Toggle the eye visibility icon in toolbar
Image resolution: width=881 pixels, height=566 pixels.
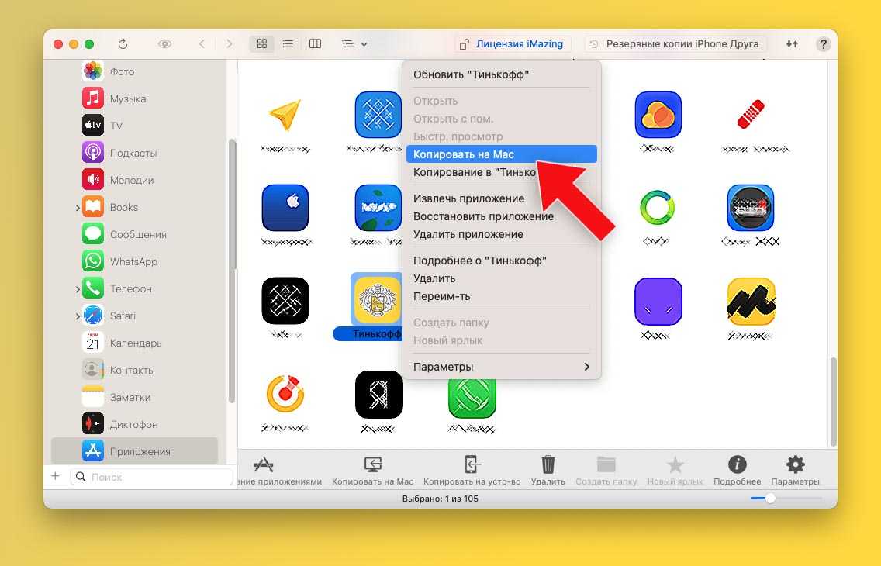tap(164, 44)
